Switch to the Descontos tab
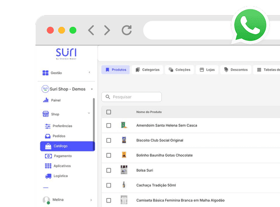Viewport: 280px width, 207px height. point(236,70)
